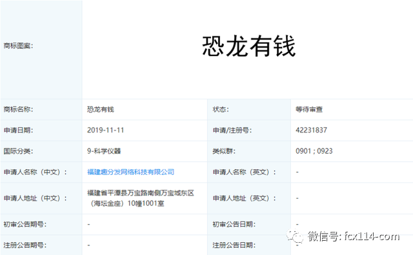413x255 pixels.
Task: Click the 申请/注册号 label
Action: coord(232,130)
